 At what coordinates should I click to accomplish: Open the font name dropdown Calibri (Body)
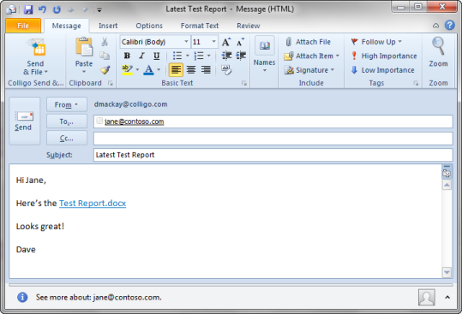(x=186, y=41)
